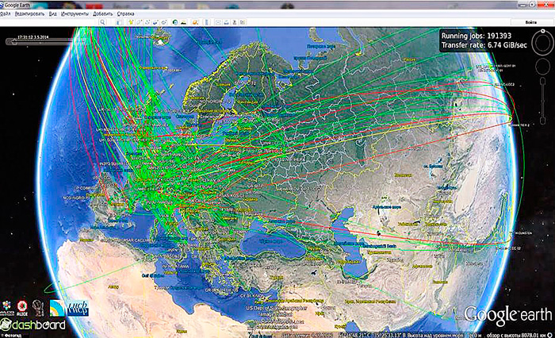Viewport: 555px width, 338px height.
Task: Click the Print toolbar icon
Action: pyautogui.click(x=227, y=22)
